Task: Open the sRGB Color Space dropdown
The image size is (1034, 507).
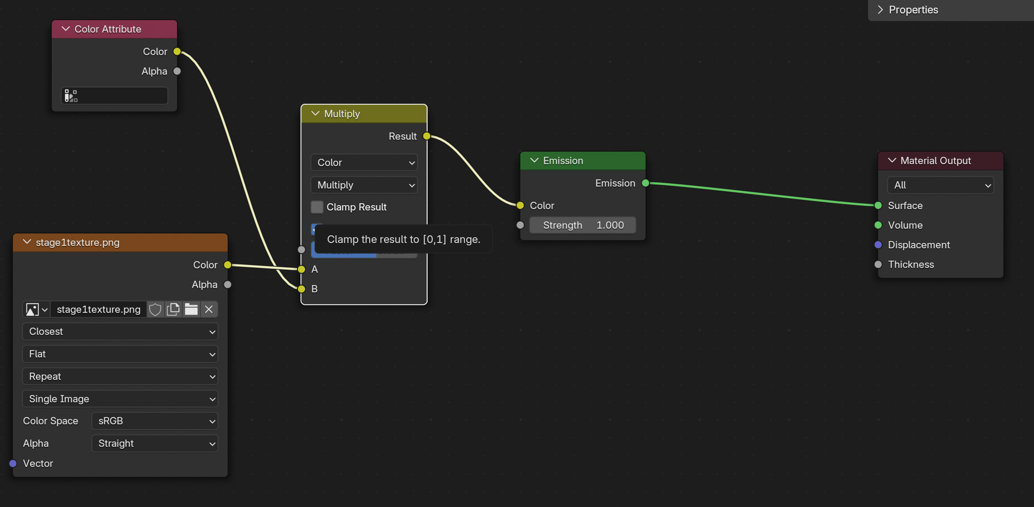Action: [155, 421]
